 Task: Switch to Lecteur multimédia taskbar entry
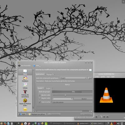coord(83,123)
